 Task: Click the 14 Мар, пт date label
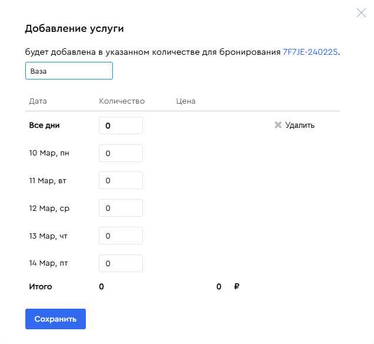[48, 263]
